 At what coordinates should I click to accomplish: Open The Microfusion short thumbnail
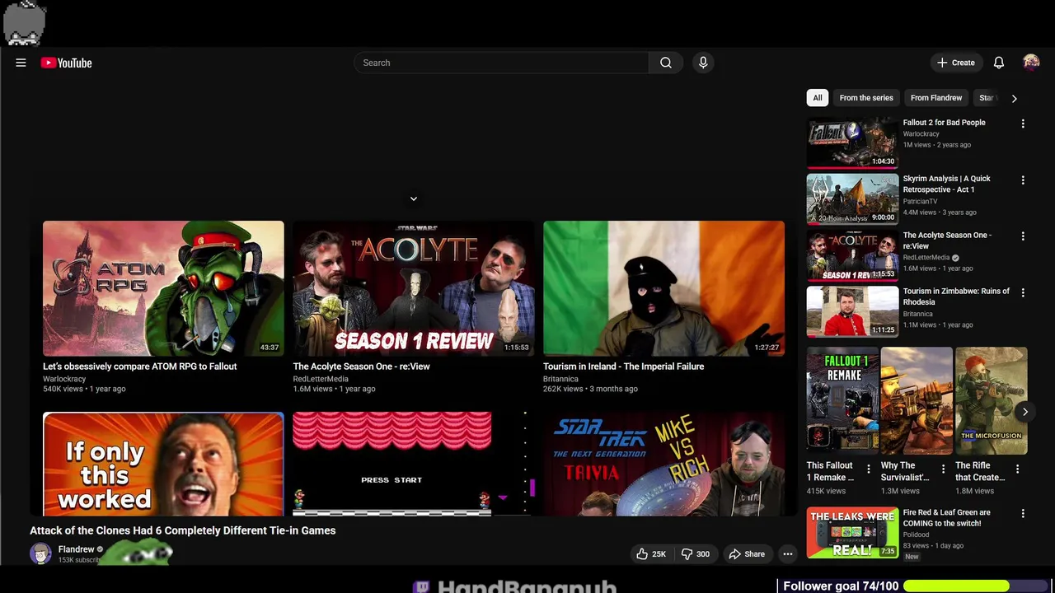tap(991, 401)
